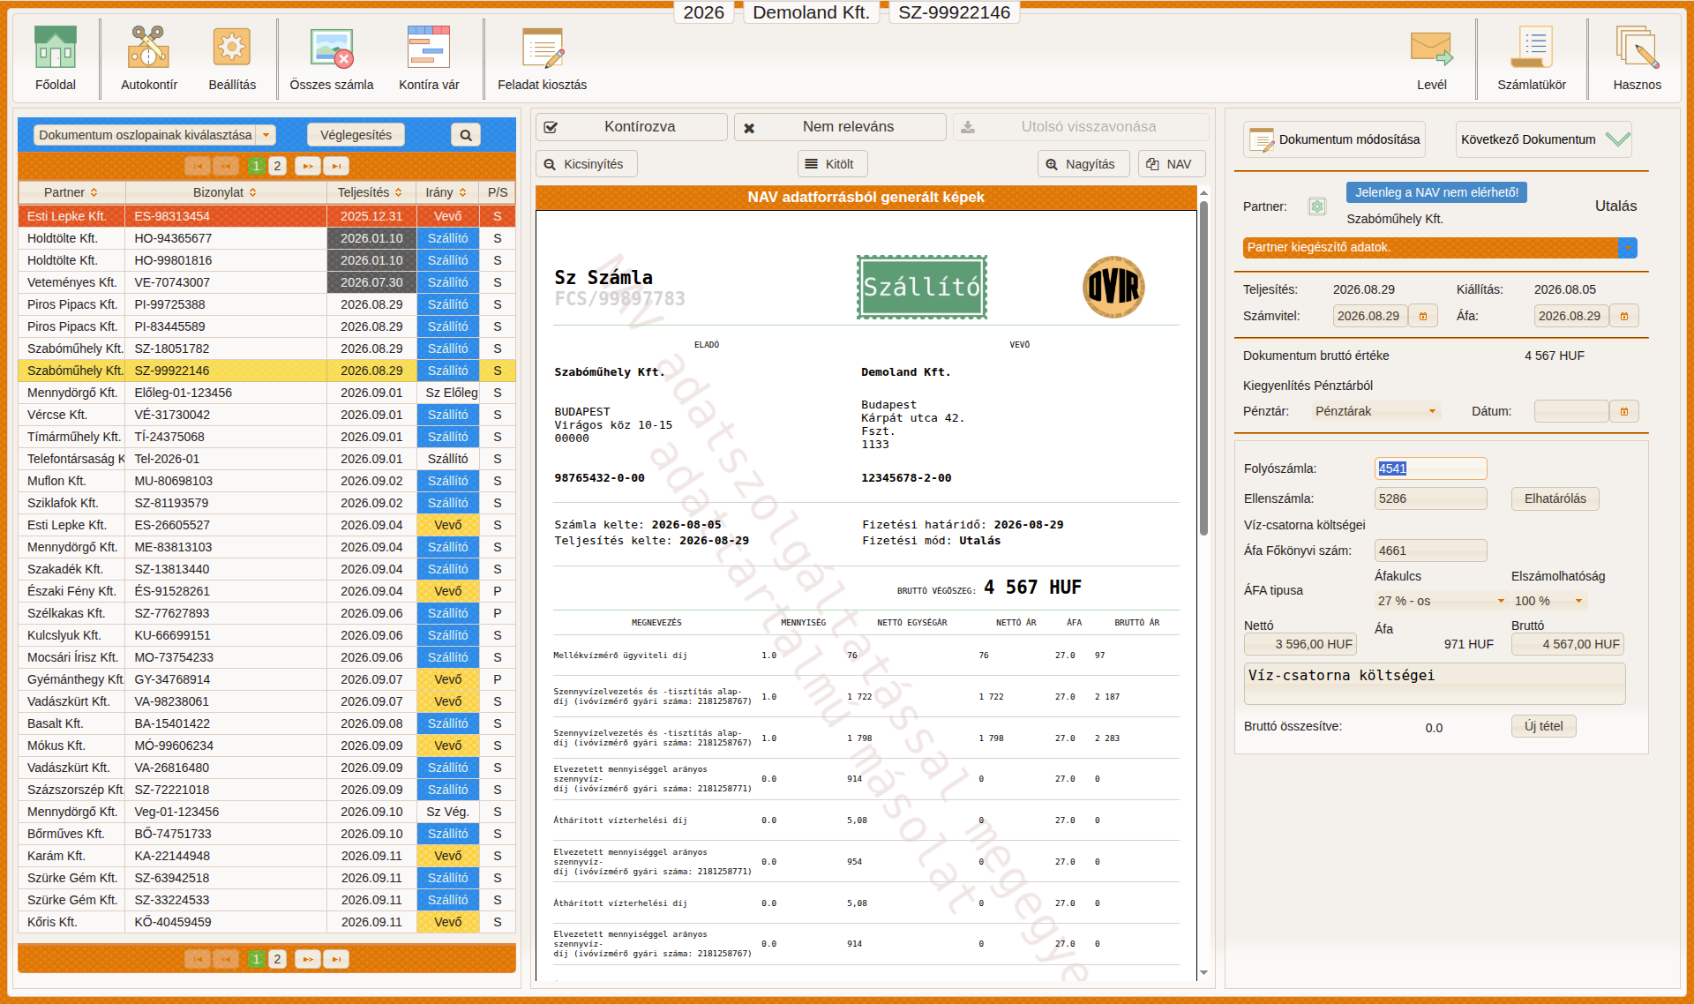
Task: Open the Pénztárak dropdown
Action: 1376,411
